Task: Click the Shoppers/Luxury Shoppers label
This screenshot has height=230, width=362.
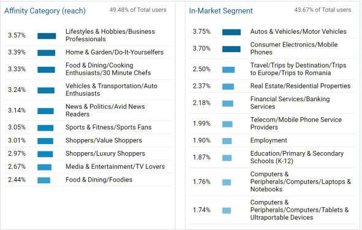Action: 105,153
